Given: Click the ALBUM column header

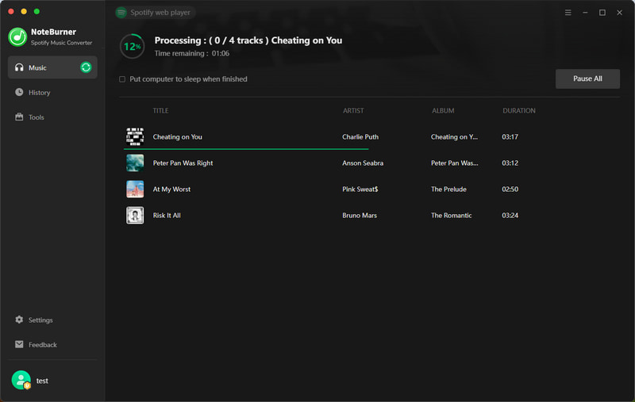Looking at the screenshot, I should [443, 110].
